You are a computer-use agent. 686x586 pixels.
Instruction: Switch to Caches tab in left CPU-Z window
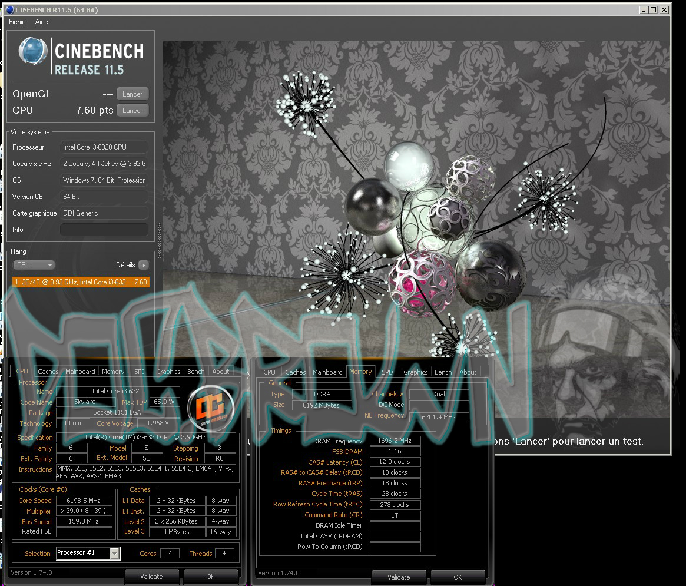(48, 372)
